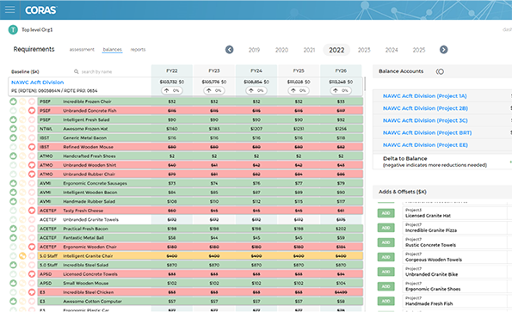Click green circle for Awesome Frozen Hat
Viewport: 512px width, 312px height.
click(x=13, y=129)
